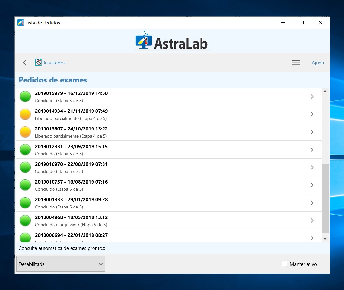Expand order 2018000694 with its chevron
The width and height of the screenshot is (344, 290).
[312, 238]
